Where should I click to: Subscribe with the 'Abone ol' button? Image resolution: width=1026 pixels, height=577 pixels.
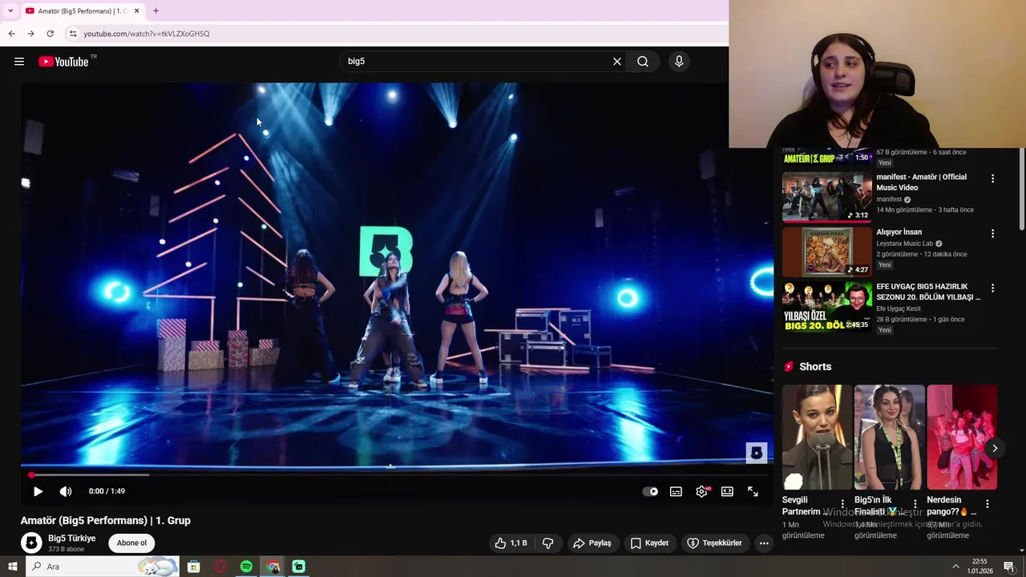point(131,543)
